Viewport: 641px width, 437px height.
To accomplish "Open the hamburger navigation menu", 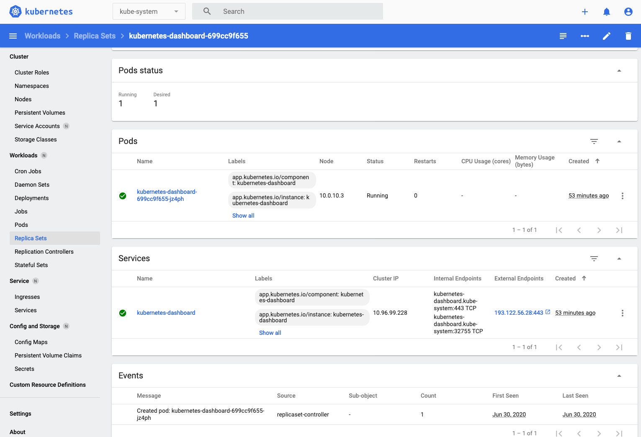I will [x=13, y=36].
